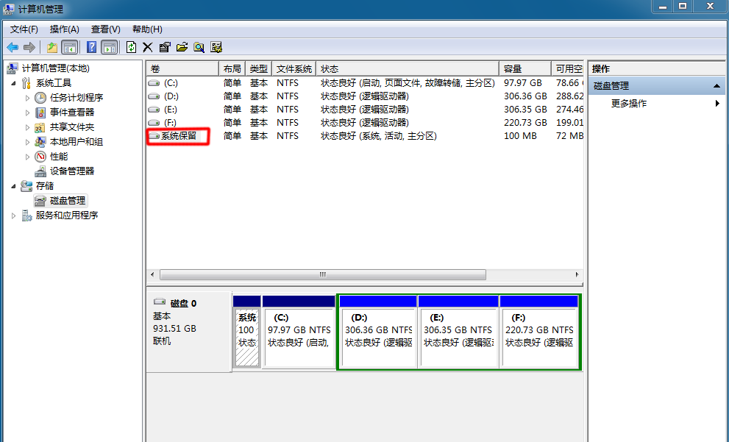Click the magnifier search icon in toolbar
729x442 pixels.
199,47
